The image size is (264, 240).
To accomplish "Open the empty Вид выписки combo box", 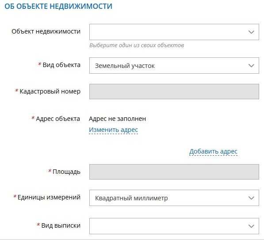I will click(x=174, y=226).
